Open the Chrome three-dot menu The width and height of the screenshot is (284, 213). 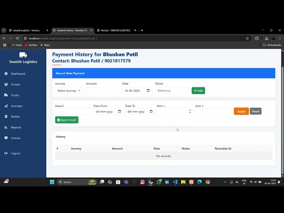[x=280, y=39]
